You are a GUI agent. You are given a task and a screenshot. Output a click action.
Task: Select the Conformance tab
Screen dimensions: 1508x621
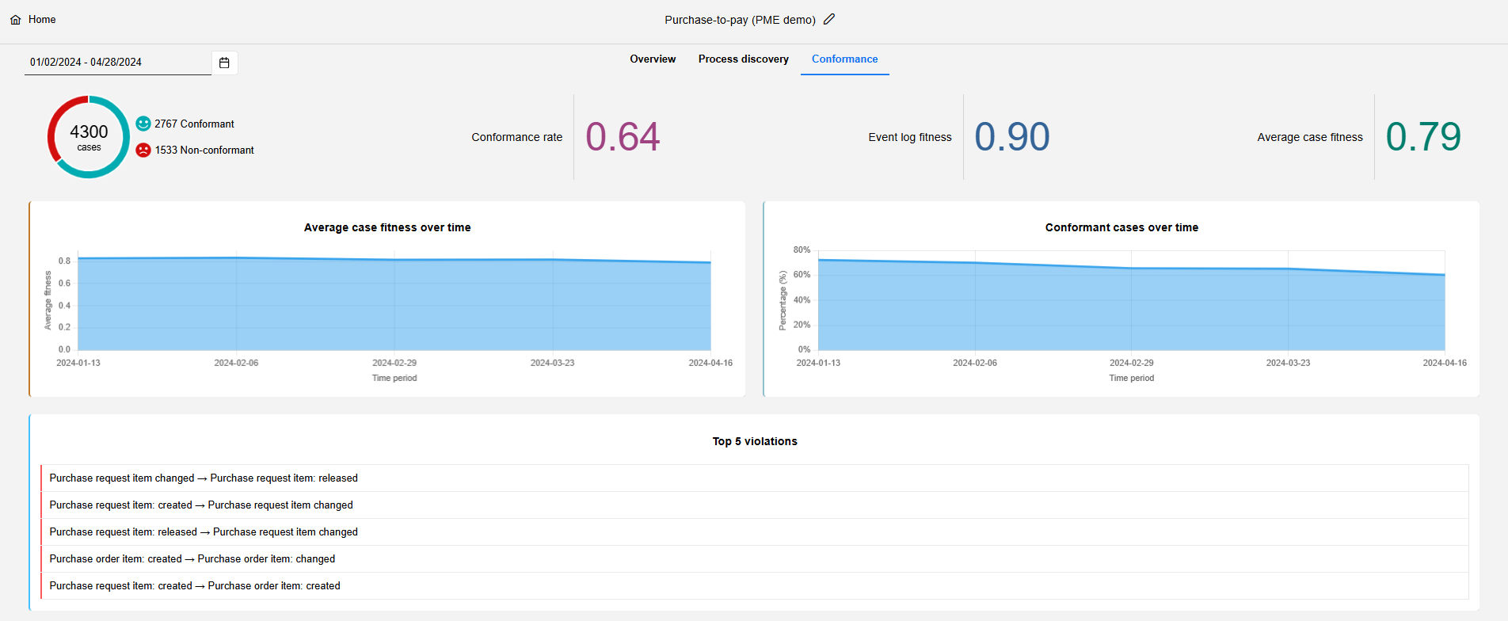(844, 59)
